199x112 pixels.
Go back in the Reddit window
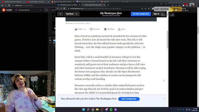click(x=2, y=6)
